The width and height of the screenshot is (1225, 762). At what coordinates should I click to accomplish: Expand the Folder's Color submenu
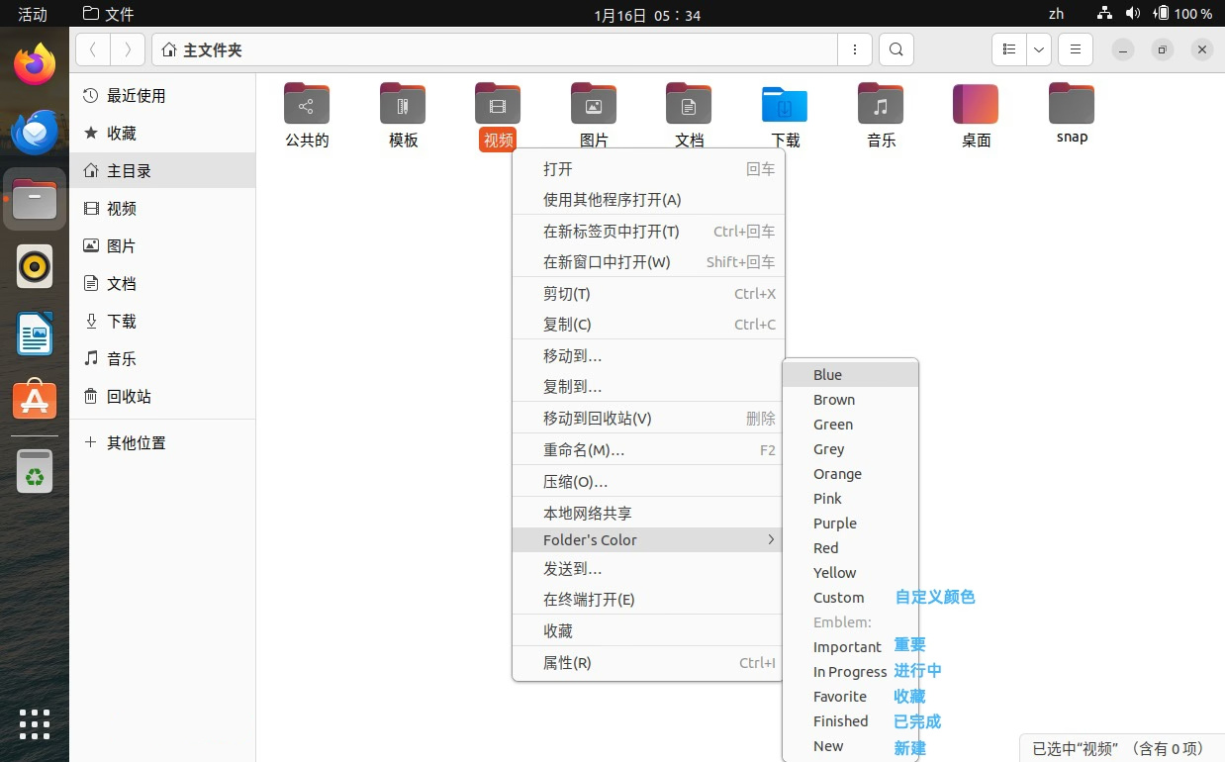(x=648, y=539)
